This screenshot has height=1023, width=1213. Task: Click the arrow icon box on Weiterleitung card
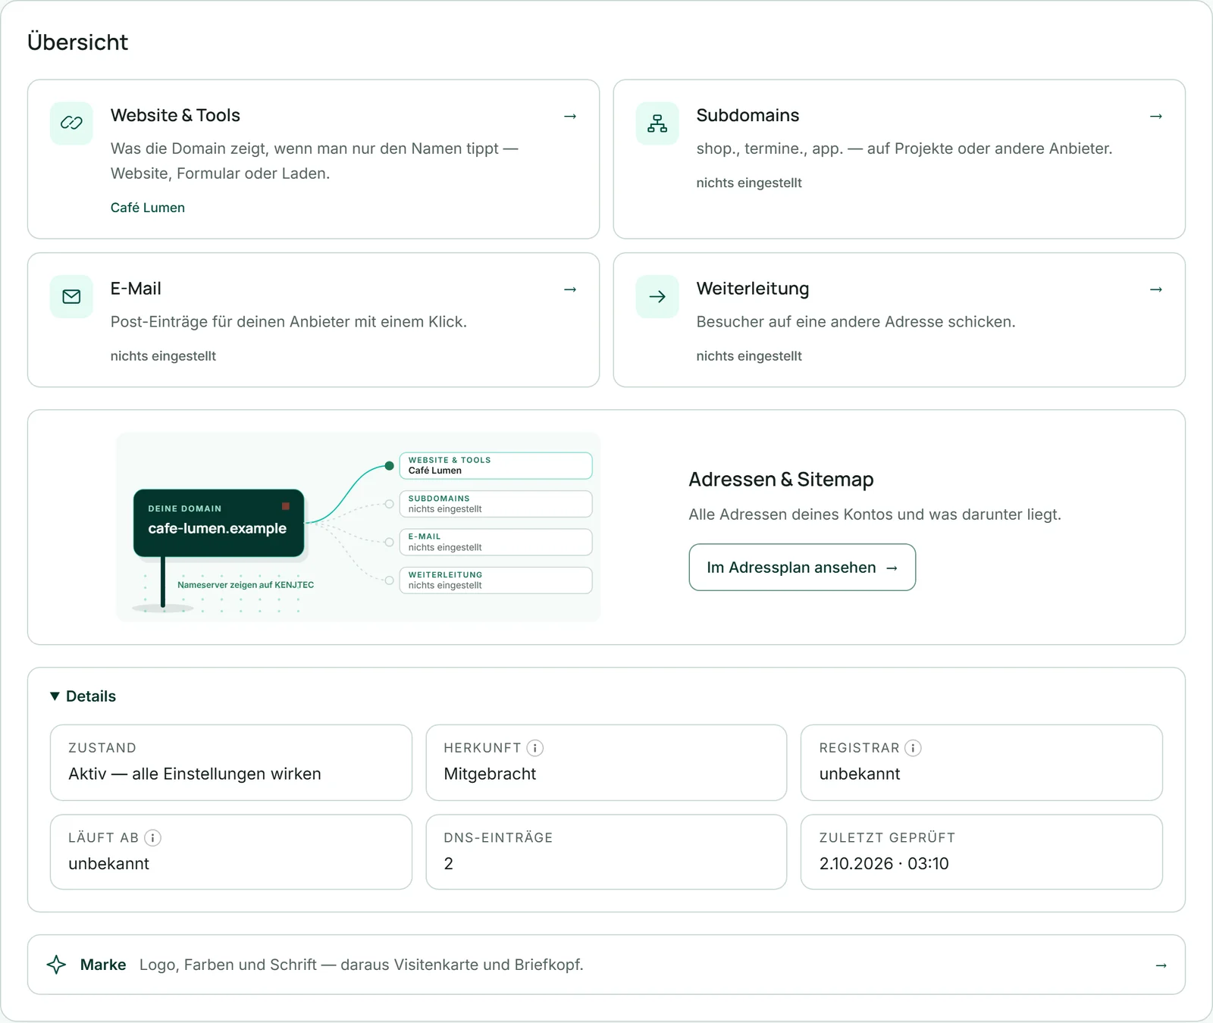tap(657, 296)
